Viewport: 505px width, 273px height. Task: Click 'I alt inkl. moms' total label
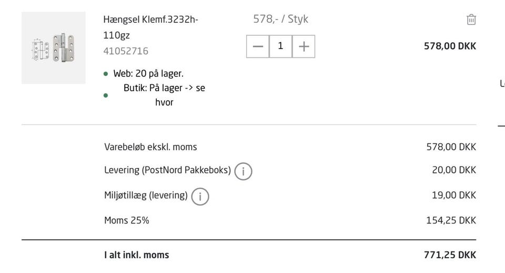pos(136,255)
